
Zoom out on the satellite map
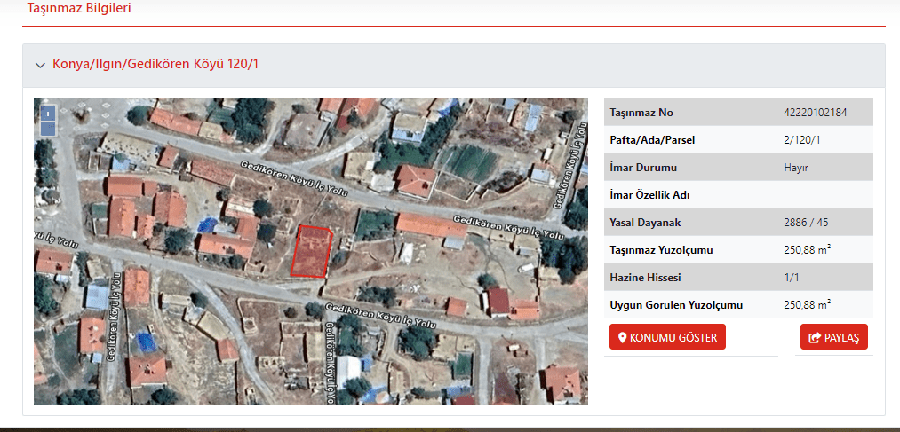[x=48, y=130]
